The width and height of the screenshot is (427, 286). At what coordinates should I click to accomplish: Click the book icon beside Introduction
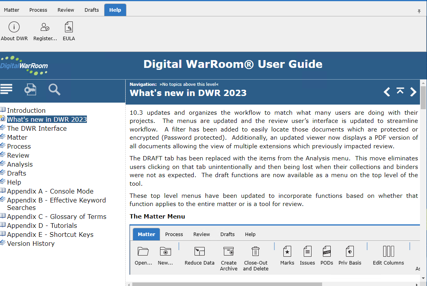coord(3,110)
